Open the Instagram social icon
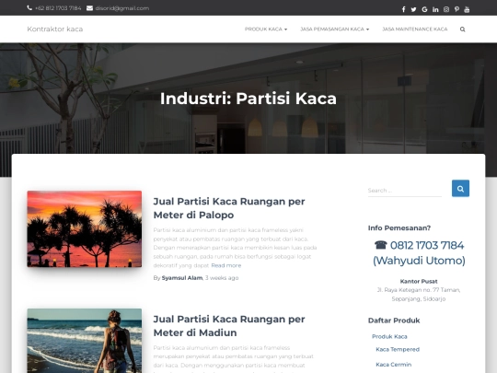The height and width of the screenshot is (373, 497). click(446, 9)
